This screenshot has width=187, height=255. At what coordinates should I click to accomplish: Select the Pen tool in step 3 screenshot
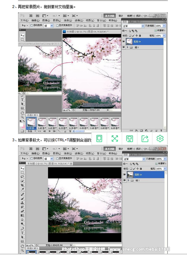coord(22,229)
